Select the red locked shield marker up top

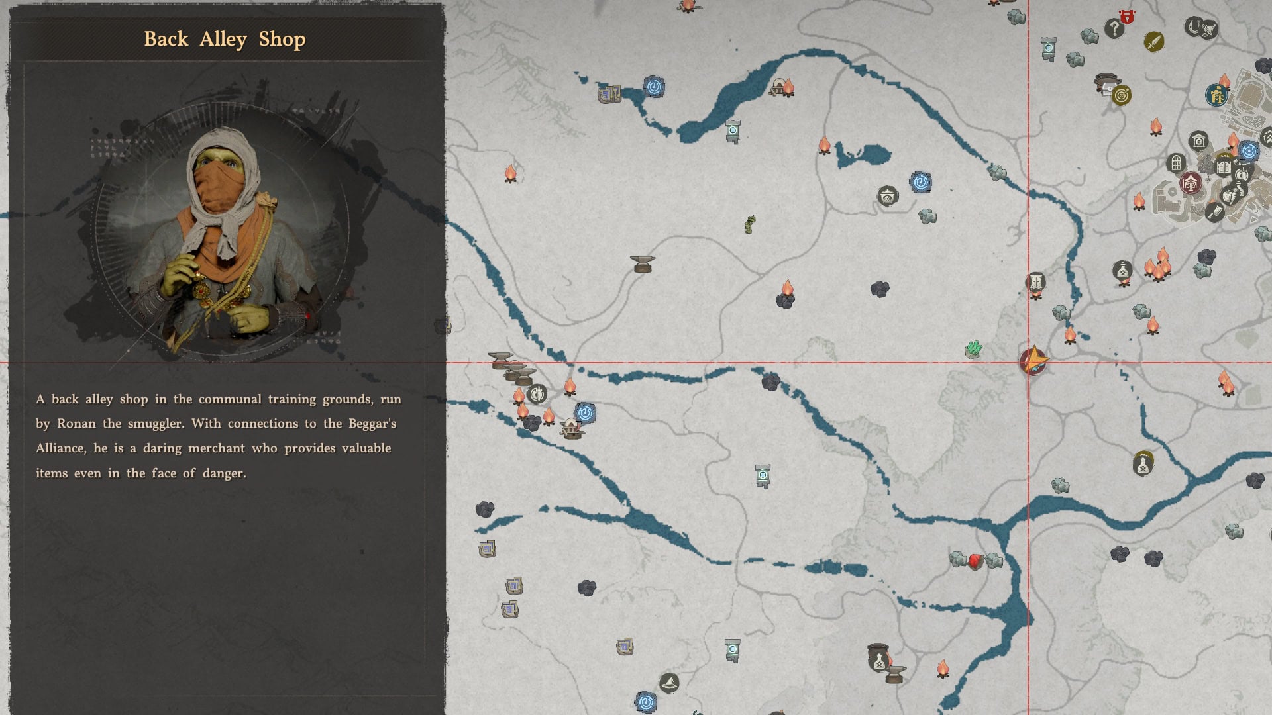tap(1127, 15)
